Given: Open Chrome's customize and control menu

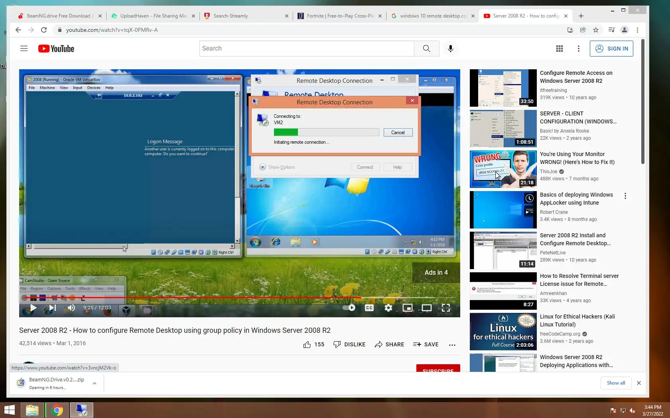Looking at the screenshot, I should (x=637, y=30).
